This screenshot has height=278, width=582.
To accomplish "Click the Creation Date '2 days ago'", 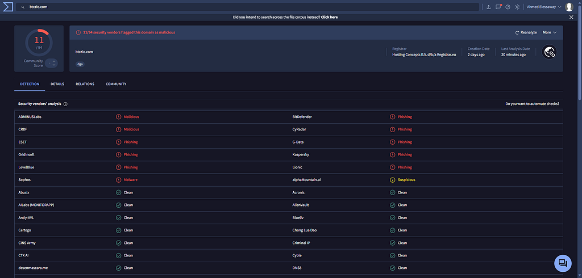I will pos(476,54).
